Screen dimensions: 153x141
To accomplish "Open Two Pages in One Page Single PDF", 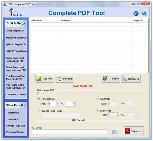I will click(x=15, y=78).
